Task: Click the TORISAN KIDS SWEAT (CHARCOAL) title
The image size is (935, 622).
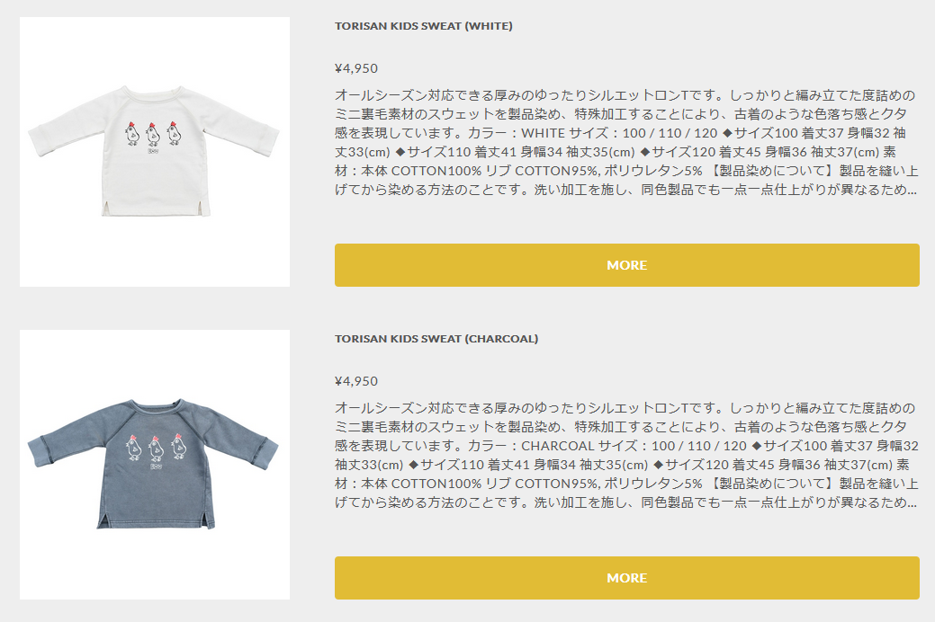Action: coord(436,339)
